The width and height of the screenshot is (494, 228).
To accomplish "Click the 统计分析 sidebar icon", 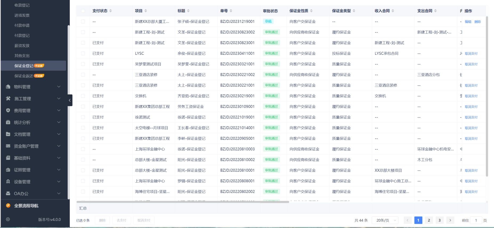I will tap(8, 122).
